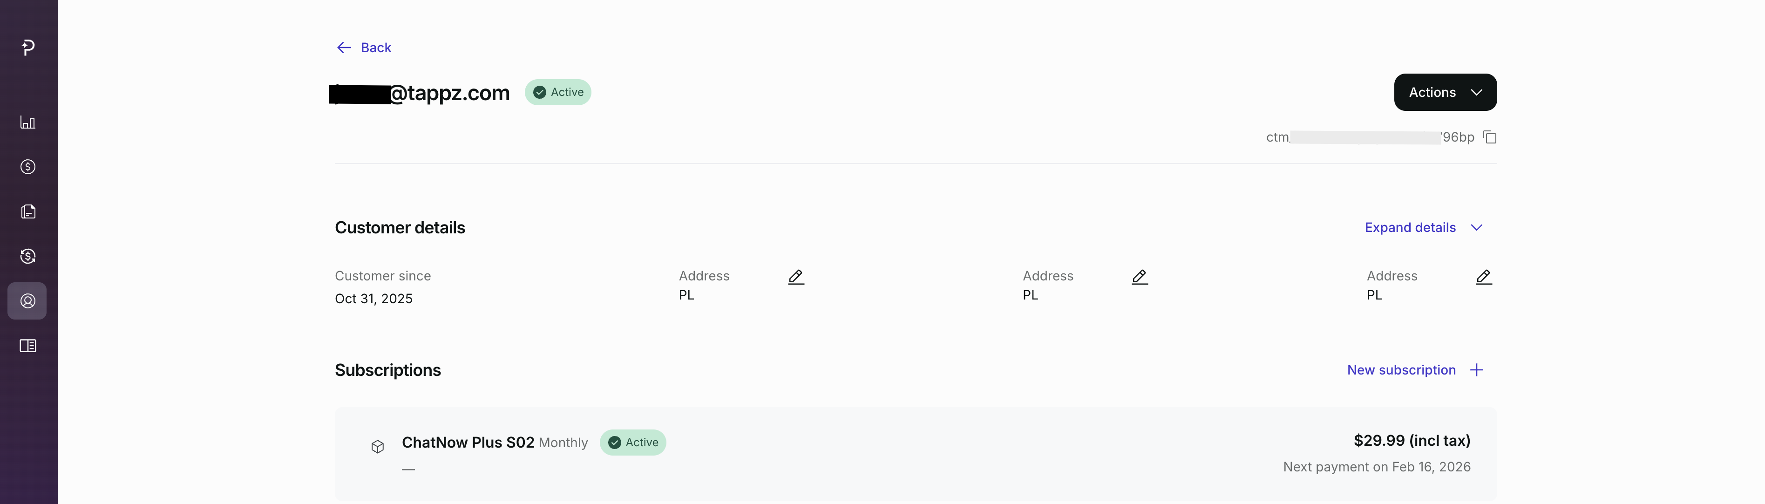Go to the recurring dollar subscriptions section
The height and width of the screenshot is (504, 1765).
point(28,257)
